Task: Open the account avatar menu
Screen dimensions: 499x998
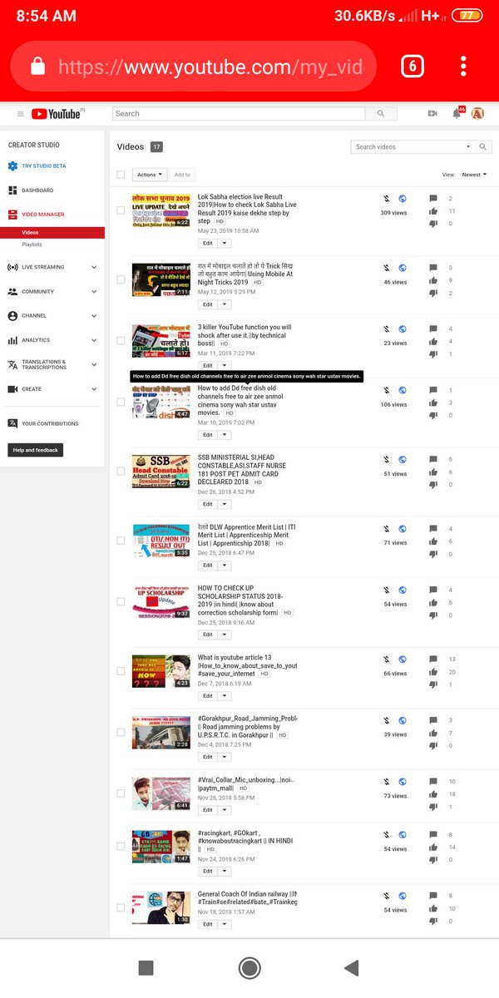Action: (477, 114)
